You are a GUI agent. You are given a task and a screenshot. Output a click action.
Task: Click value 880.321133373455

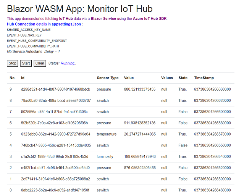140,89
